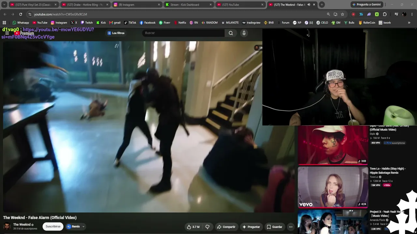
Task: Start voice search with the microphone
Action: [244, 33]
